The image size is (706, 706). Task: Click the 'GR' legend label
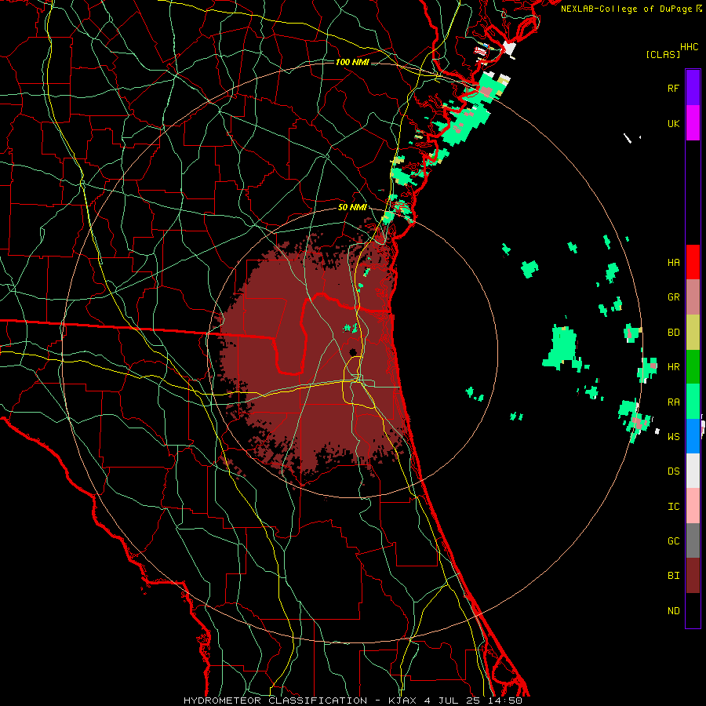click(x=674, y=297)
